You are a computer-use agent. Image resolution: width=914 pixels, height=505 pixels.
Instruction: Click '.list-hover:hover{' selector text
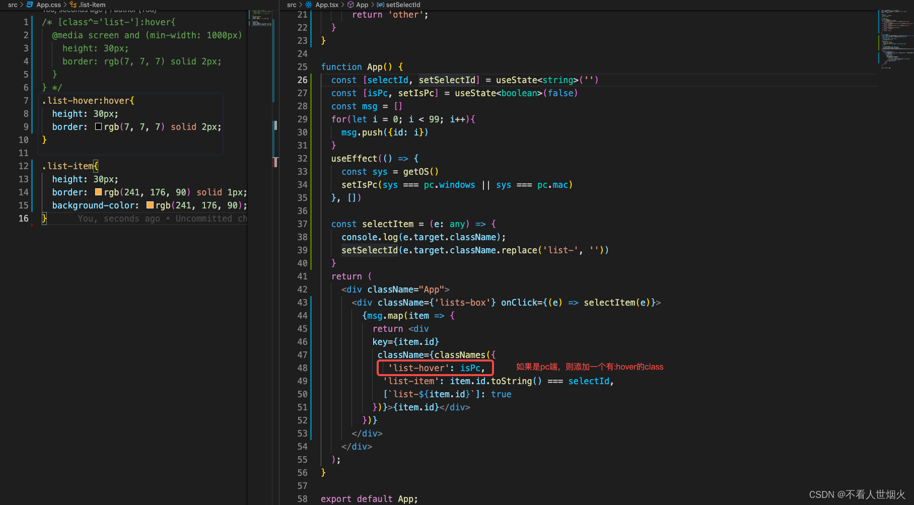[x=88, y=101]
